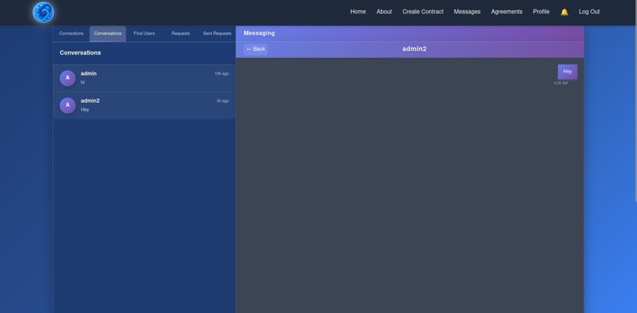
Task: Open Profile page
Action: (541, 12)
